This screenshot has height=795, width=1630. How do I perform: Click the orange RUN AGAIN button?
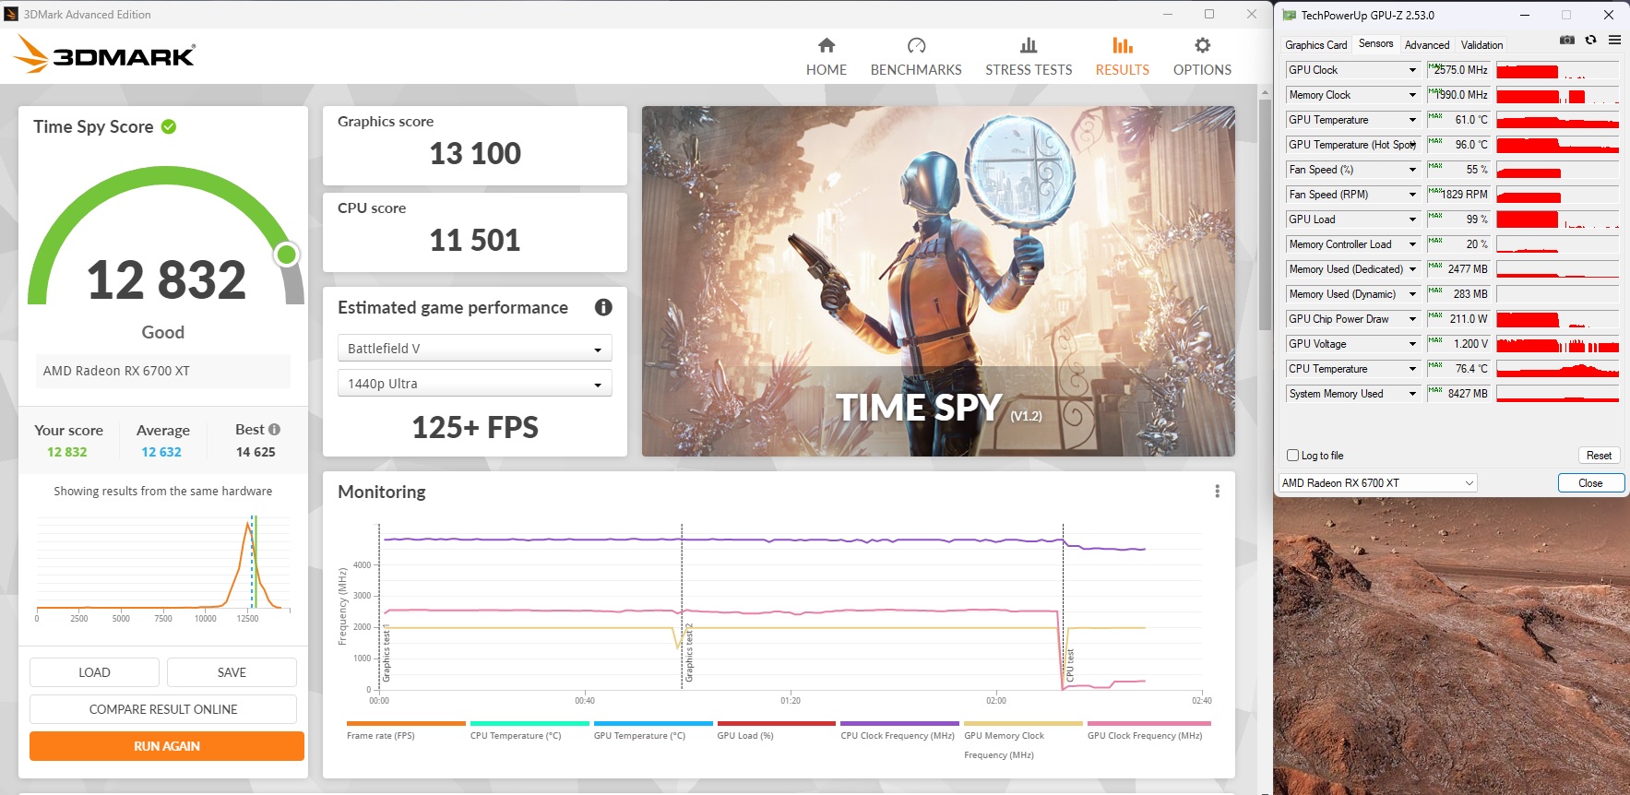click(x=167, y=746)
